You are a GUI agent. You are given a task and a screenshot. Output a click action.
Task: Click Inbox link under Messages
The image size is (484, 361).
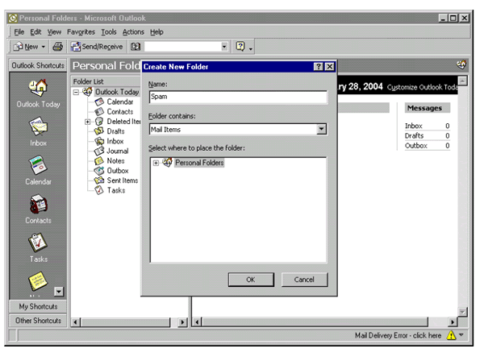point(414,126)
